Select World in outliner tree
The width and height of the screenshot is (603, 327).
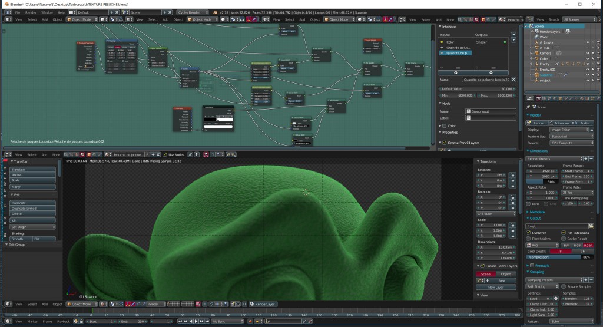[544, 37]
